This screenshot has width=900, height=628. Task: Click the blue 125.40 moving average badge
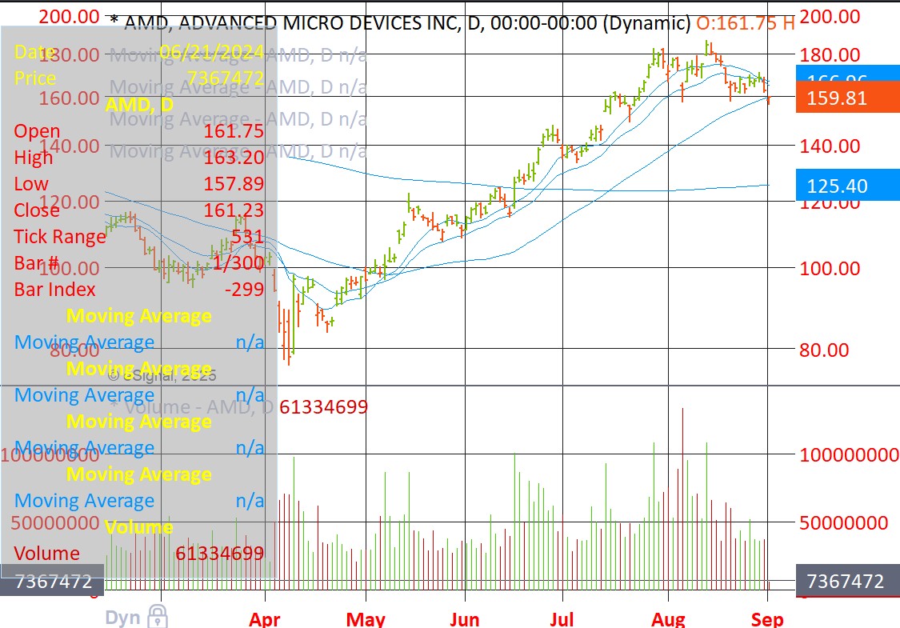847,186
